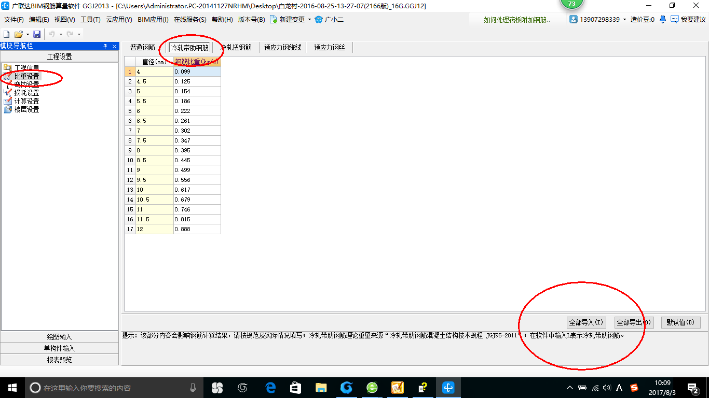
Task: Switch to the 普通钢筋 tab
Action: (x=143, y=47)
